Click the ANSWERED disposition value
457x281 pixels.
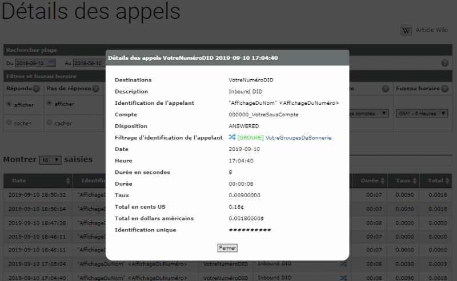[244, 126]
